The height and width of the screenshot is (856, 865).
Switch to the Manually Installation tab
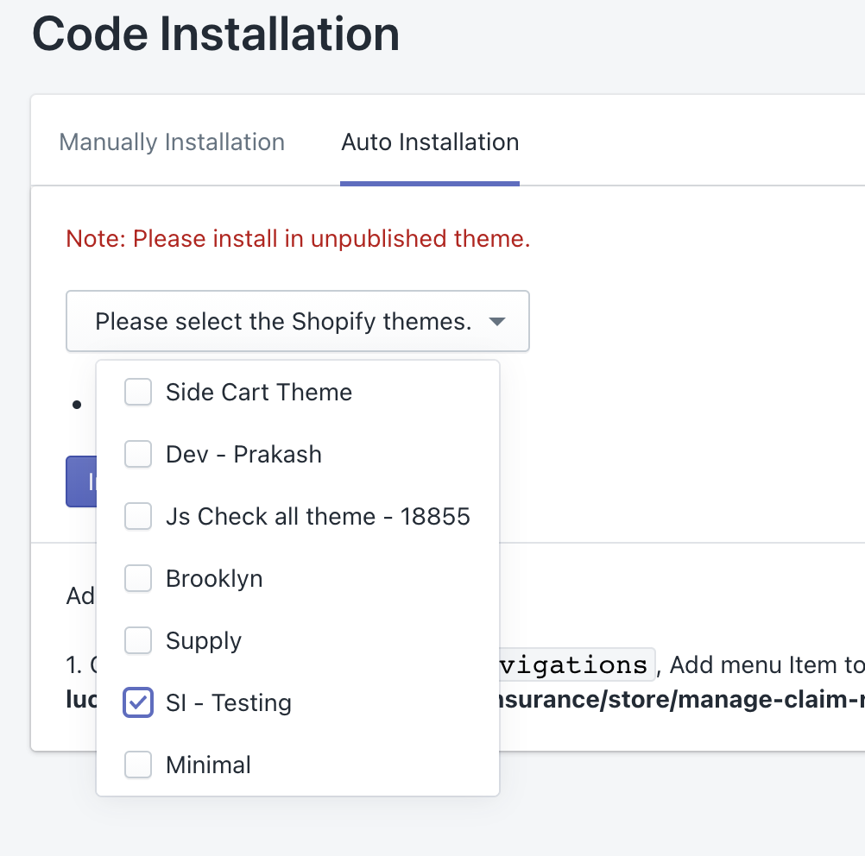[172, 142]
